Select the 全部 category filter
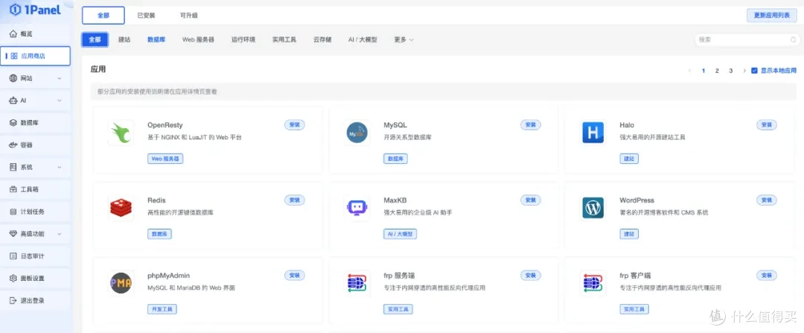The width and height of the screenshot is (804, 333). [95, 39]
